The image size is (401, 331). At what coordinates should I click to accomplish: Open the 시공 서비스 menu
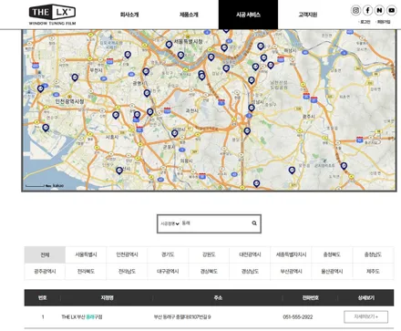point(248,15)
